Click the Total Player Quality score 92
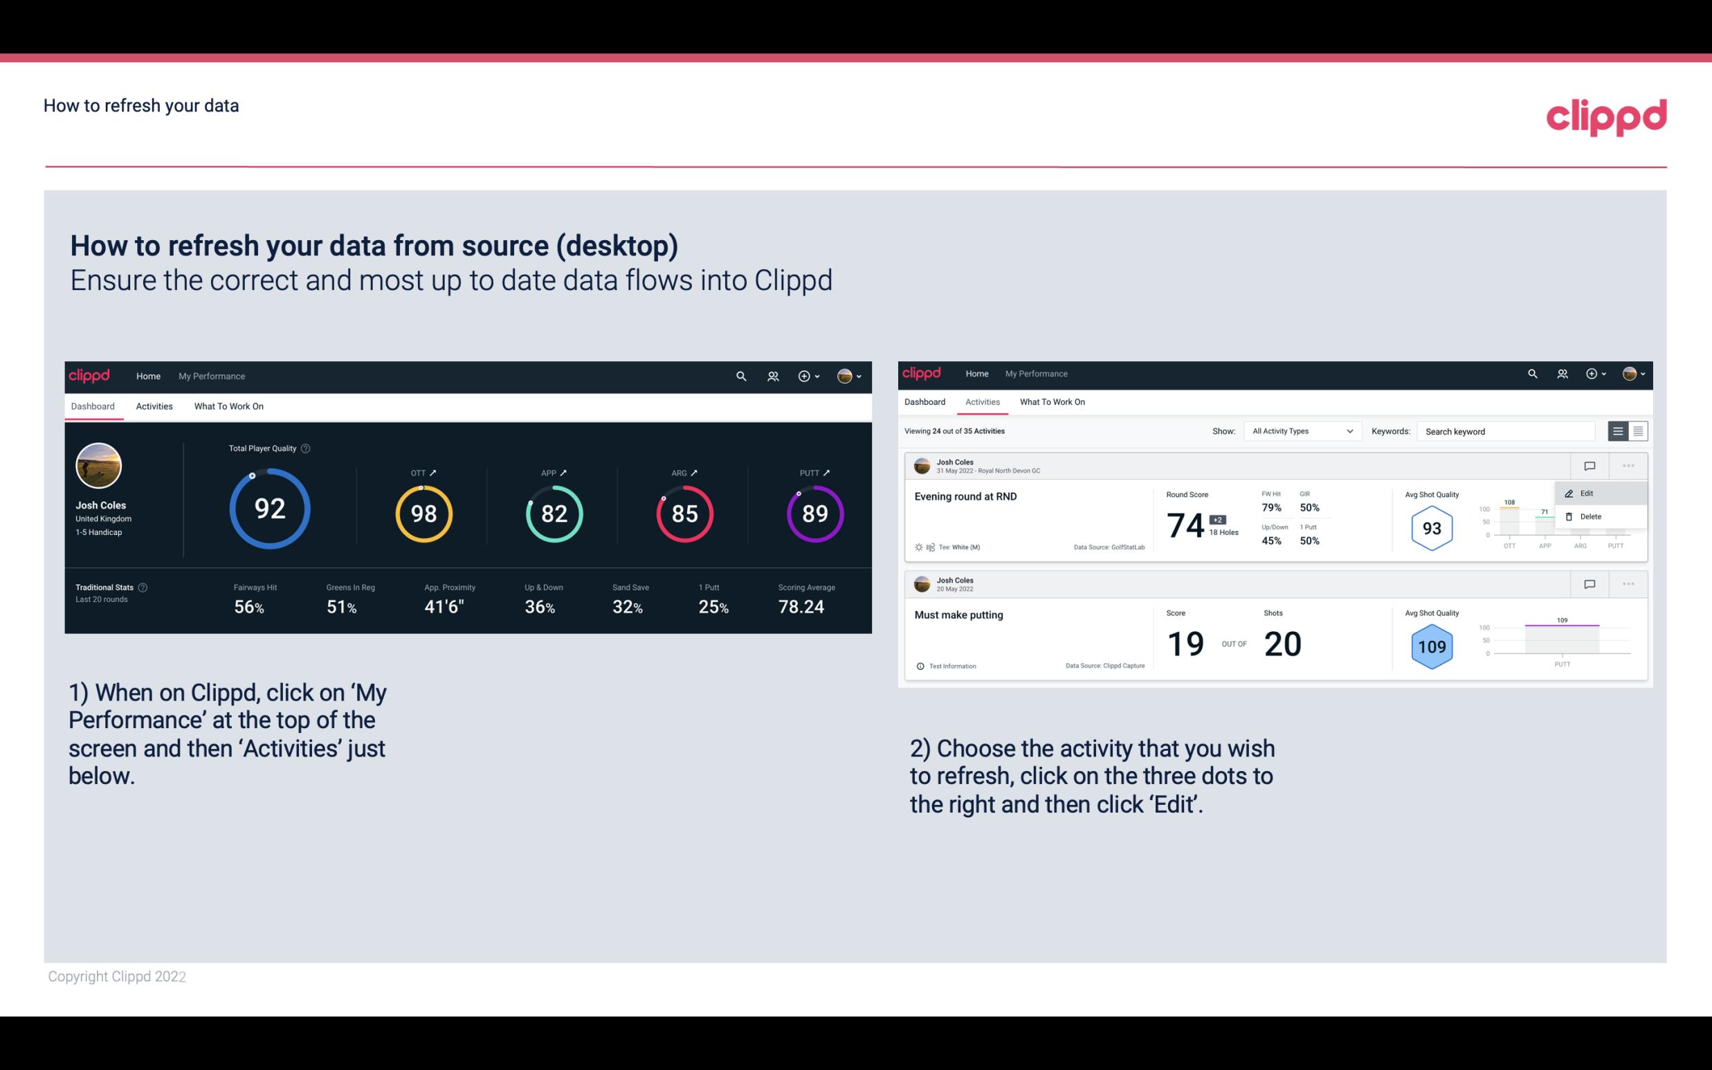 point(268,510)
